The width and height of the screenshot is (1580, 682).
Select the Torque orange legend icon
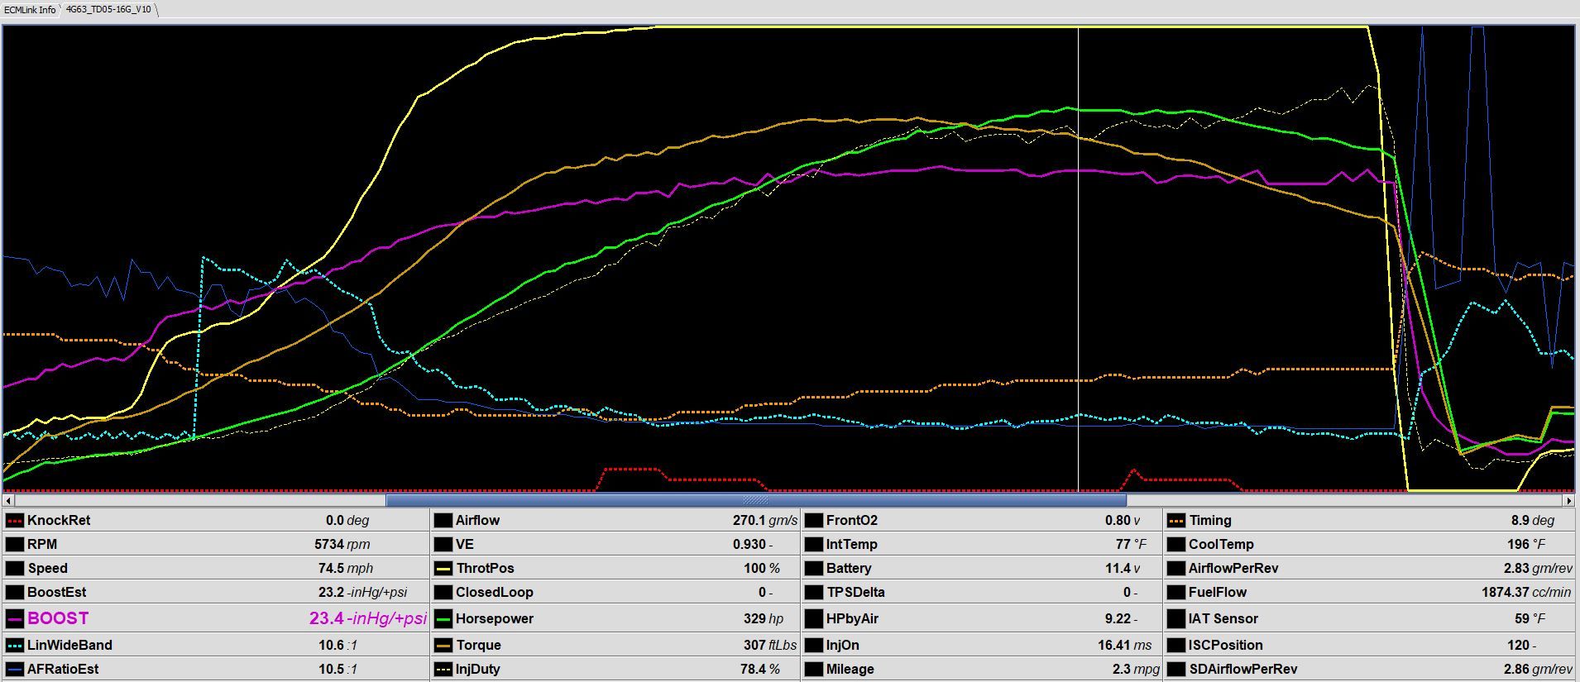pos(443,646)
